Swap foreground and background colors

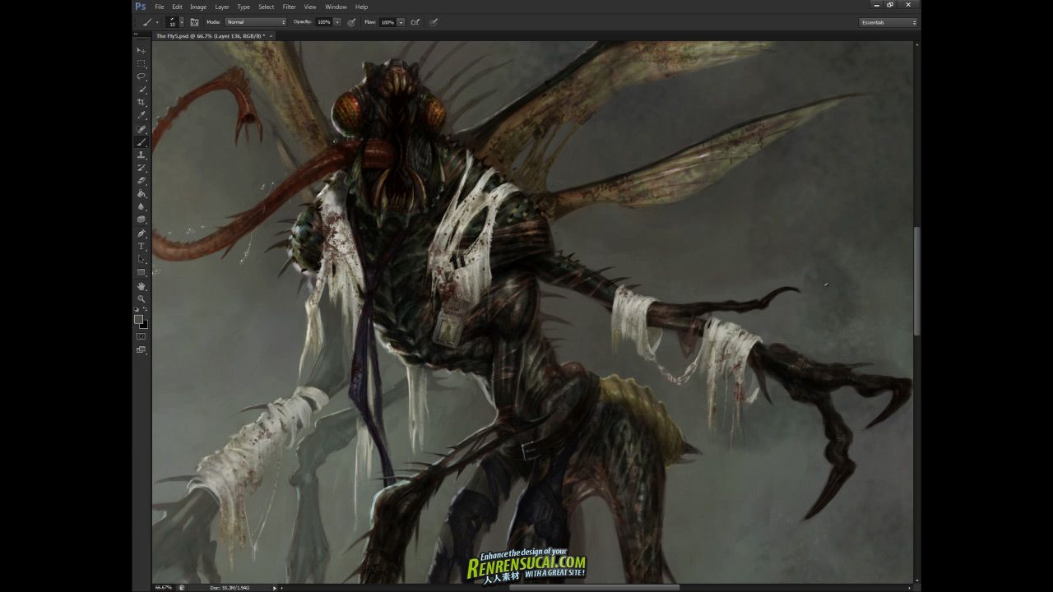pos(146,310)
